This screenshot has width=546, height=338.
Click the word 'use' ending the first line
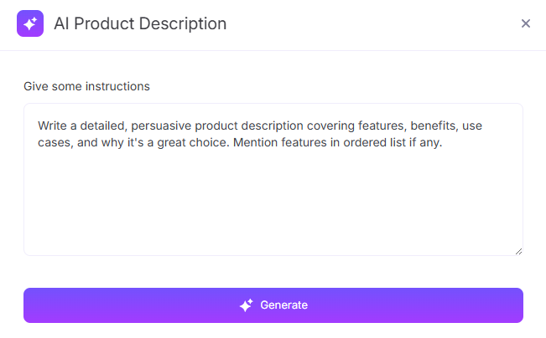[x=472, y=125]
